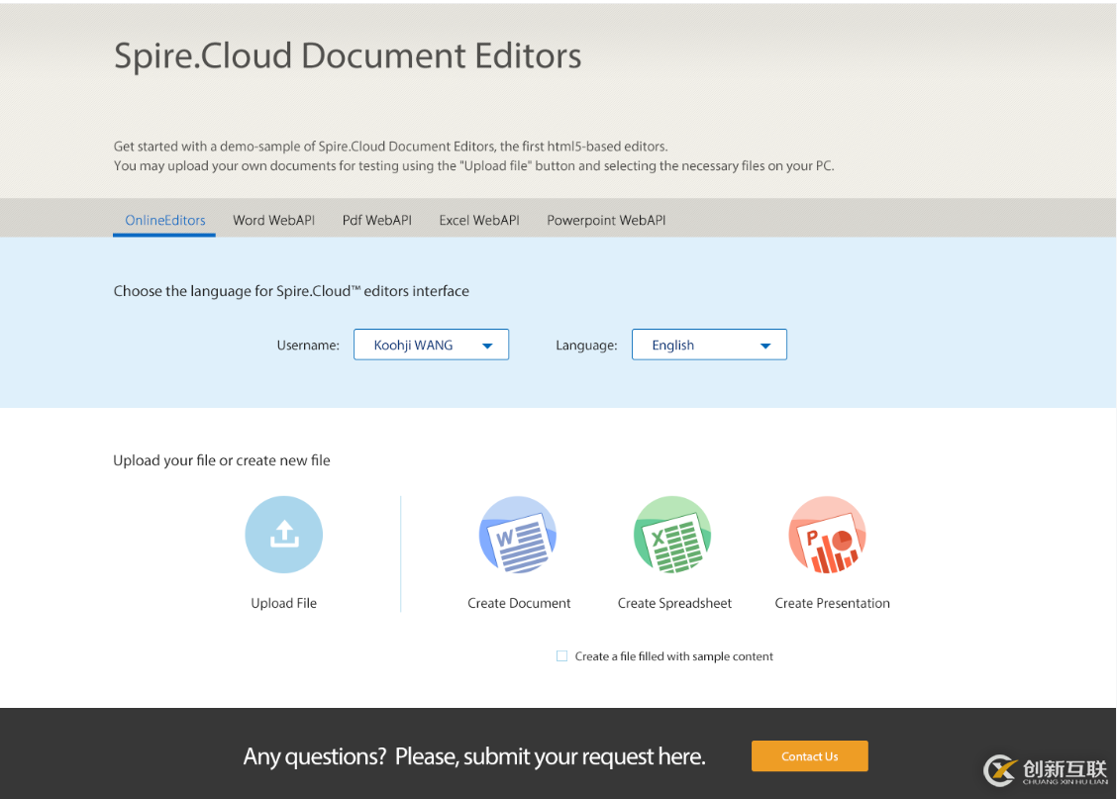1117x799 pixels.
Task: Select the Excel WebAPI tab
Action: (x=478, y=220)
